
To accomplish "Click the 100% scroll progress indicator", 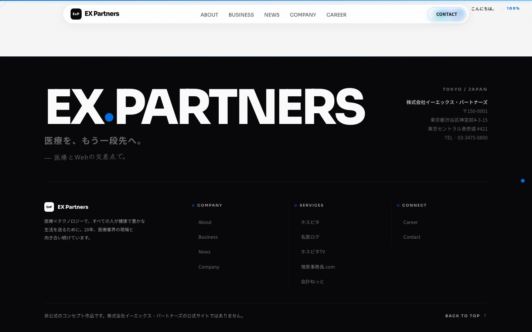I will point(513,8).
